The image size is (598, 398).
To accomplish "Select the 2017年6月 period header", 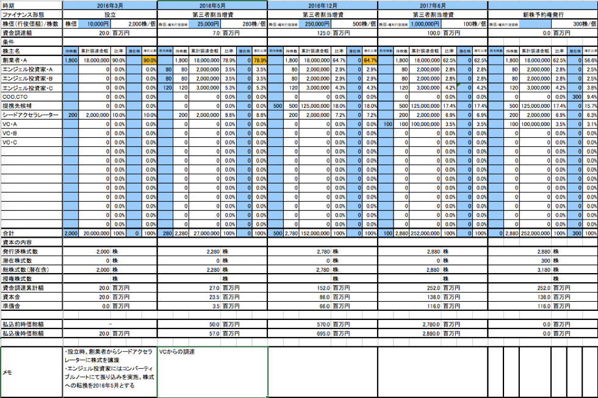I will [x=433, y=5].
